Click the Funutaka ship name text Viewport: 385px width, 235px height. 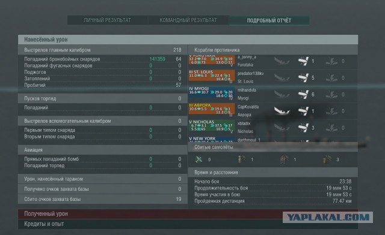click(x=245, y=65)
